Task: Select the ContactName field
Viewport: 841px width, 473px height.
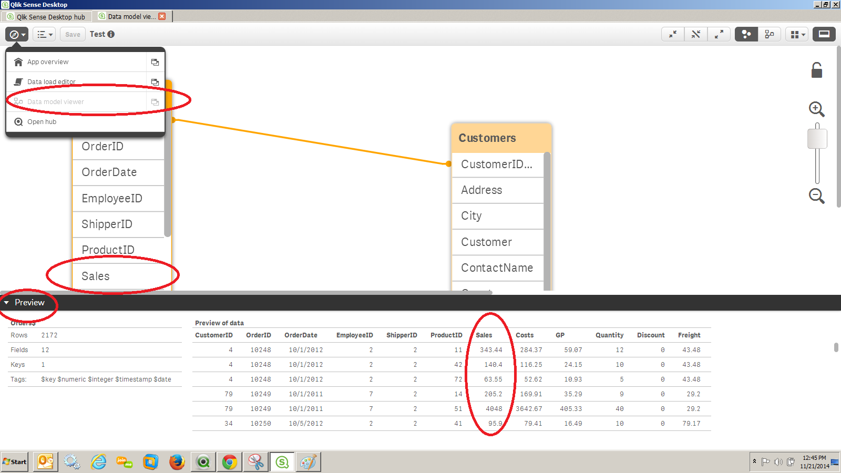Action: (x=497, y=268)
